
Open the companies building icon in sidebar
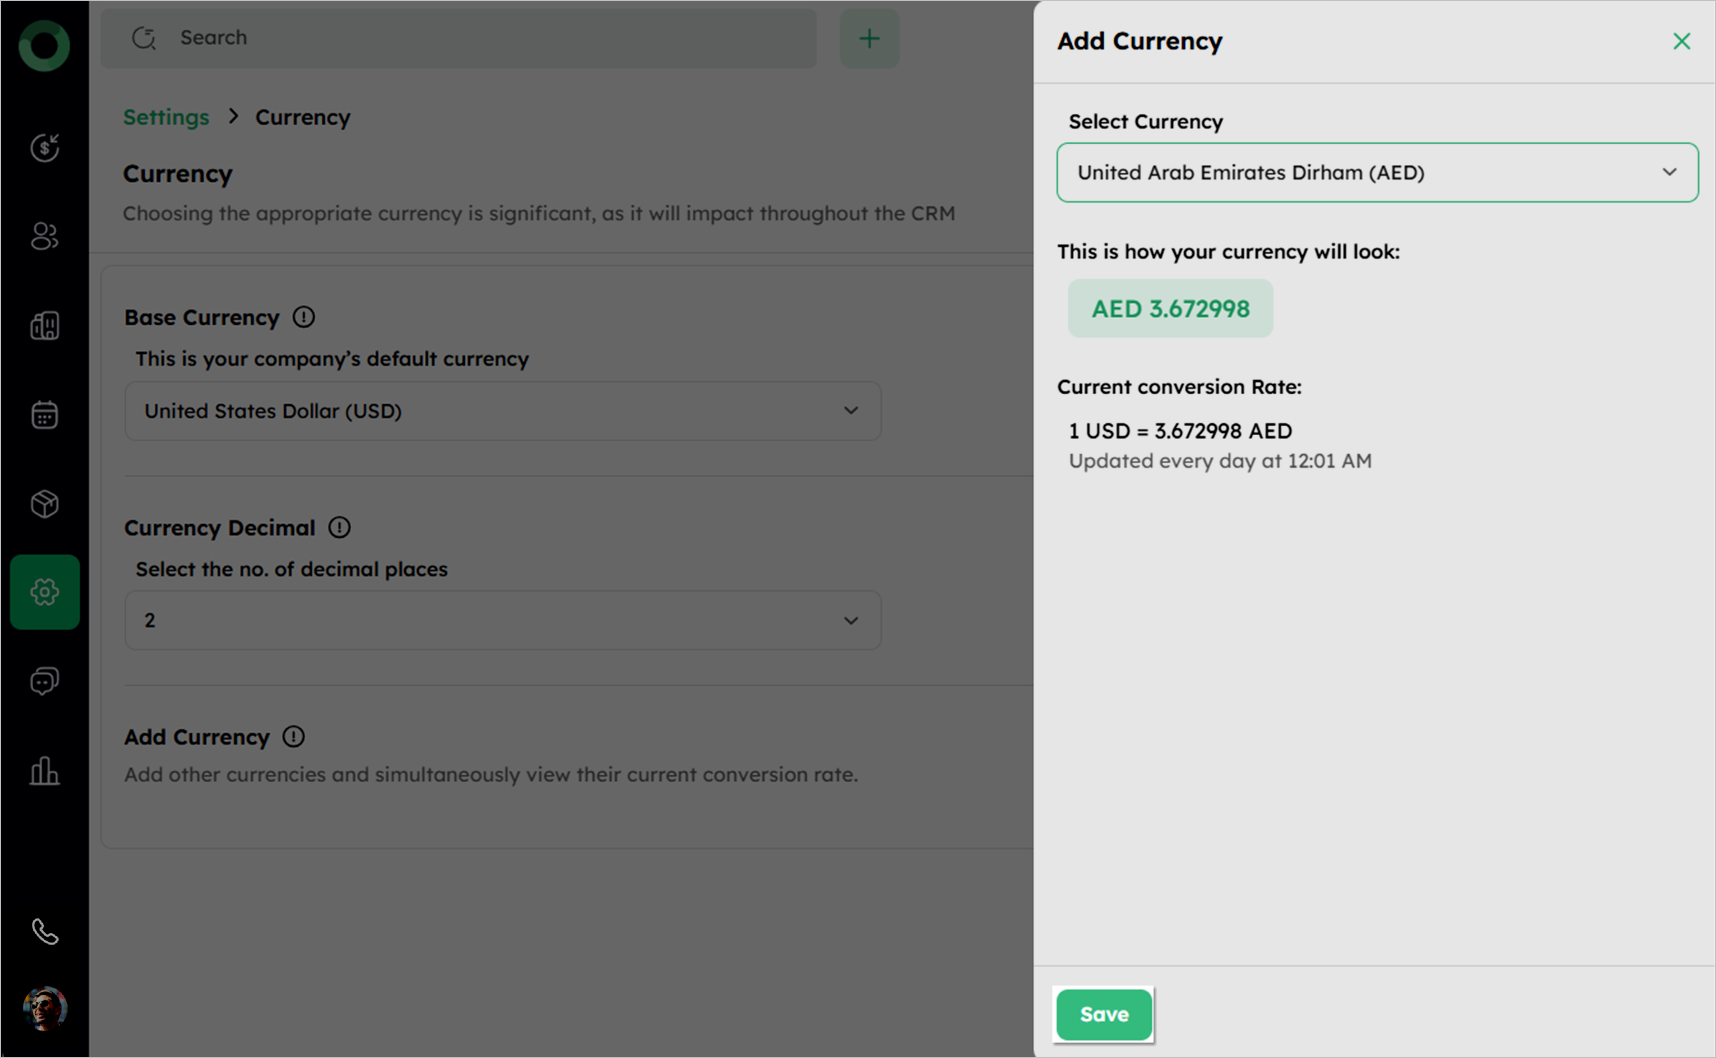(45, 325)
